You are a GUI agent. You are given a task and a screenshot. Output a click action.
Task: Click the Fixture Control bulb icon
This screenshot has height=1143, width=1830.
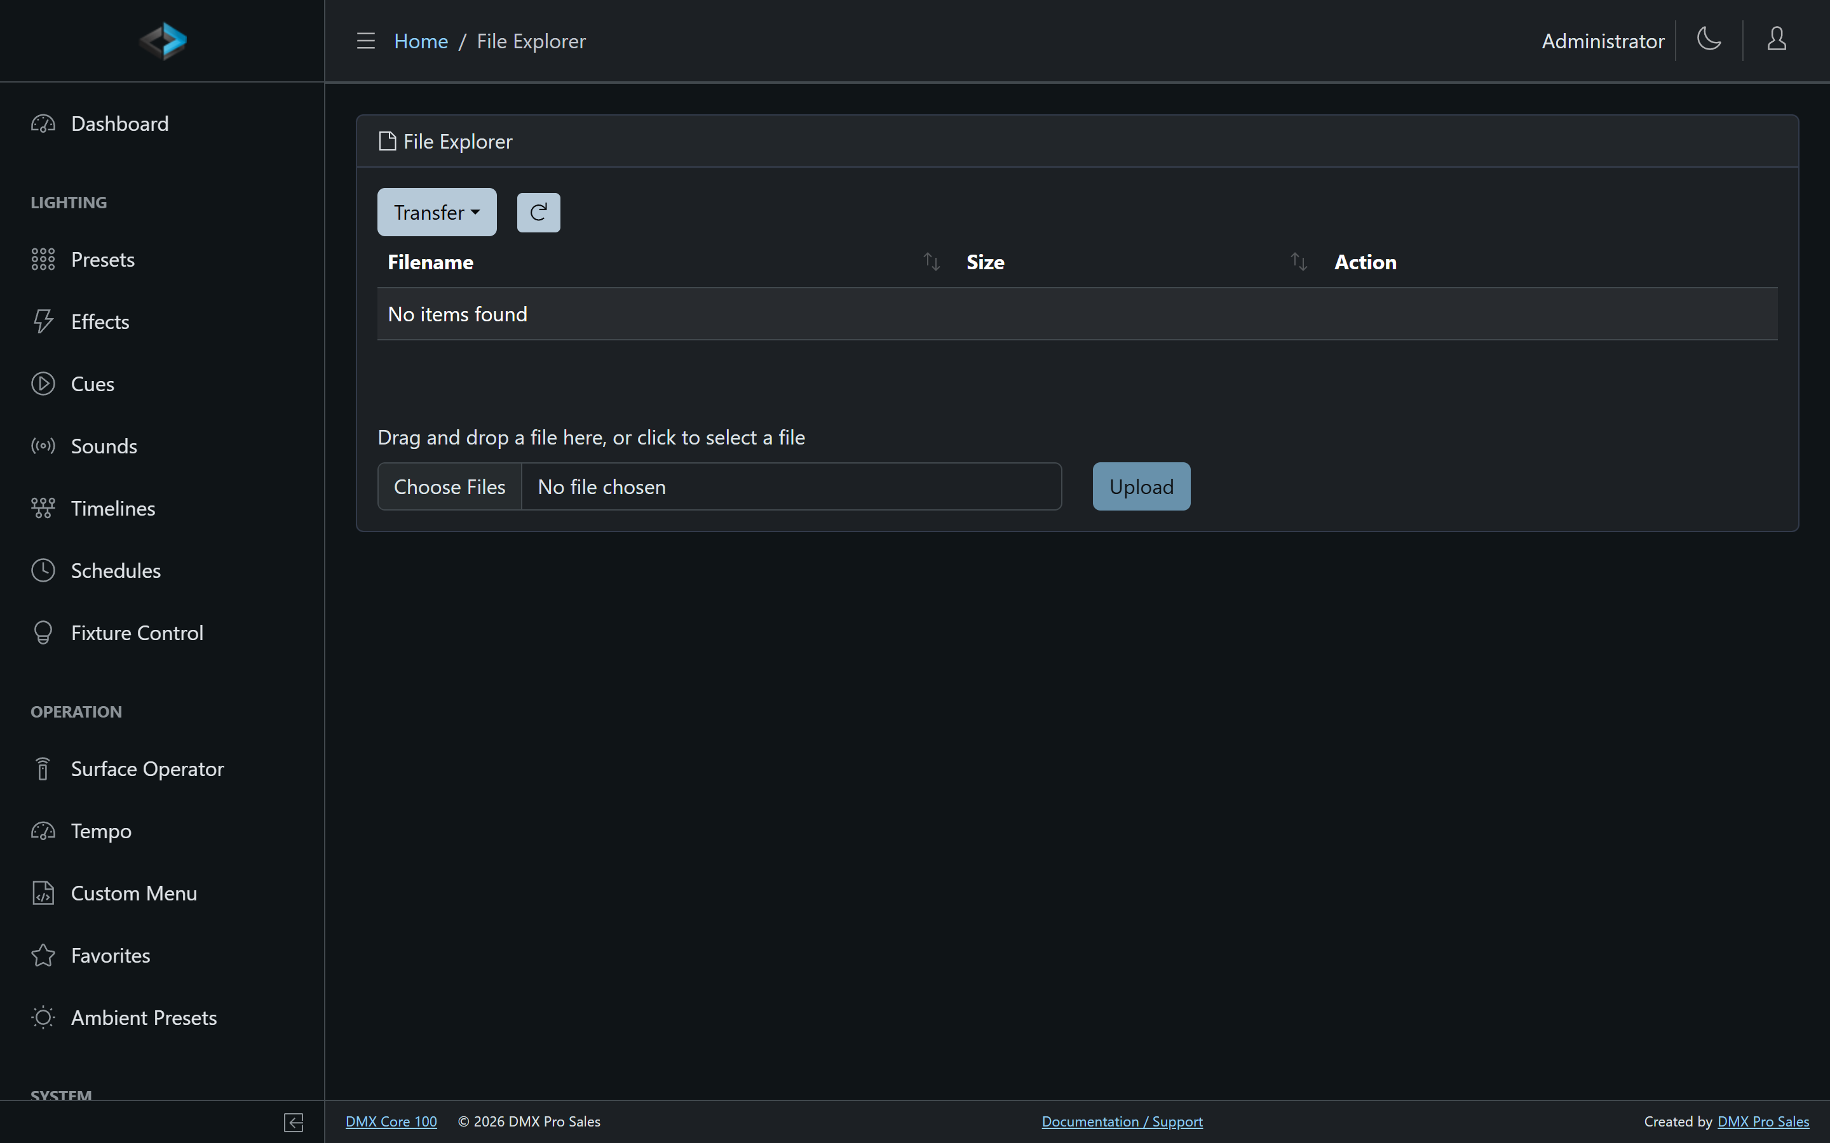pyautogui.click(x=43, y=632)
